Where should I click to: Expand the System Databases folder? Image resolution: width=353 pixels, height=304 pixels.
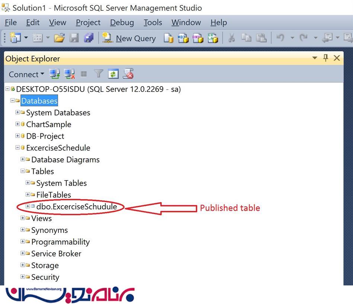point(17,112)
